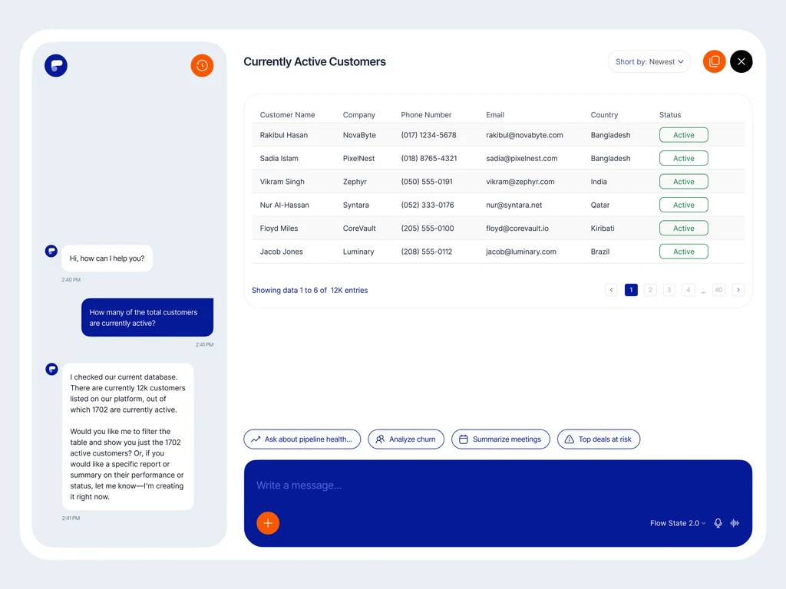This screenshot has height=589, width=786.
Task: Activate the microphone voice input
Action: pos(718,523)
